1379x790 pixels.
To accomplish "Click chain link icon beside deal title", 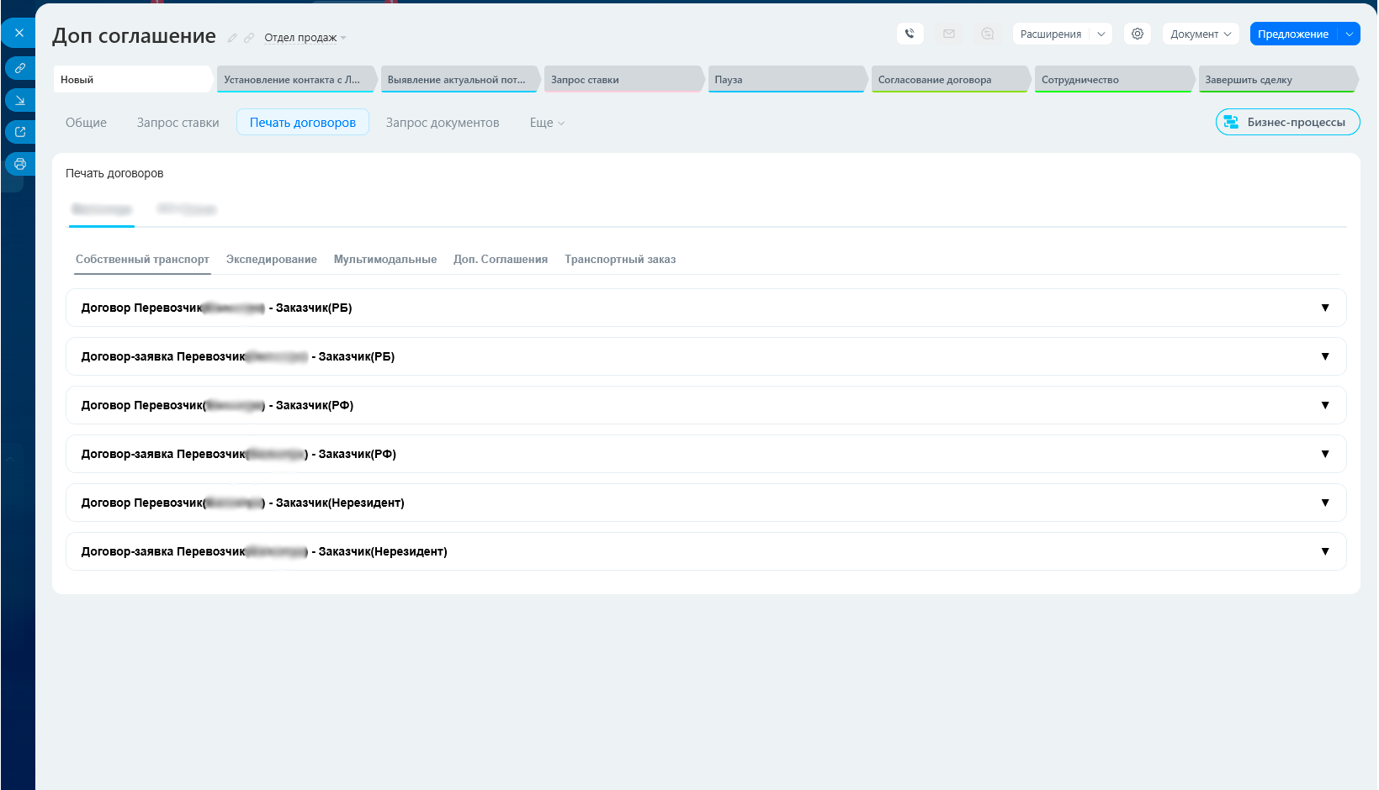I will (249, 38).
